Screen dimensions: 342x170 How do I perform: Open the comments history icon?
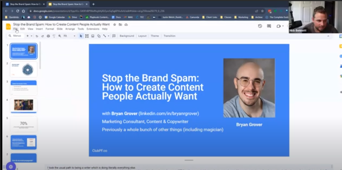(x=269, y=26)
